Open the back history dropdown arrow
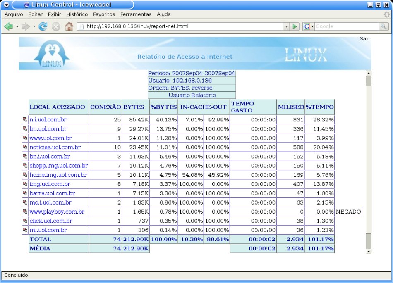The width and height of the screenshot is (393, 283). pyautogui.click(x=17, y=26)
